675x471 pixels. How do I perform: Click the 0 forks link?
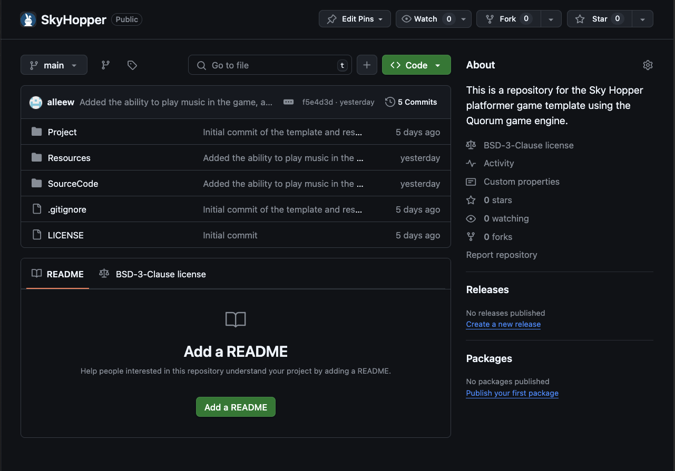coord(498,237)
